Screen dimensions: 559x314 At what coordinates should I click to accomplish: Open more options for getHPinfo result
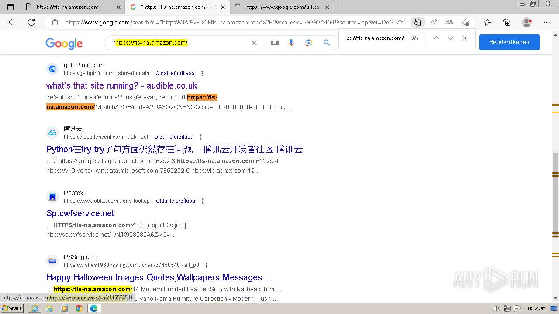click(x=202, y=73)
